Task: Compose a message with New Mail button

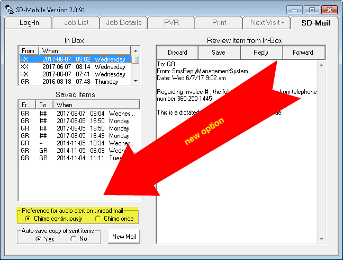Action: (125, 237)
